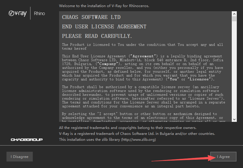Click the paragraph starting 'This End User License'
Viewport: 243px width, 168px height.
pos(143,68)
